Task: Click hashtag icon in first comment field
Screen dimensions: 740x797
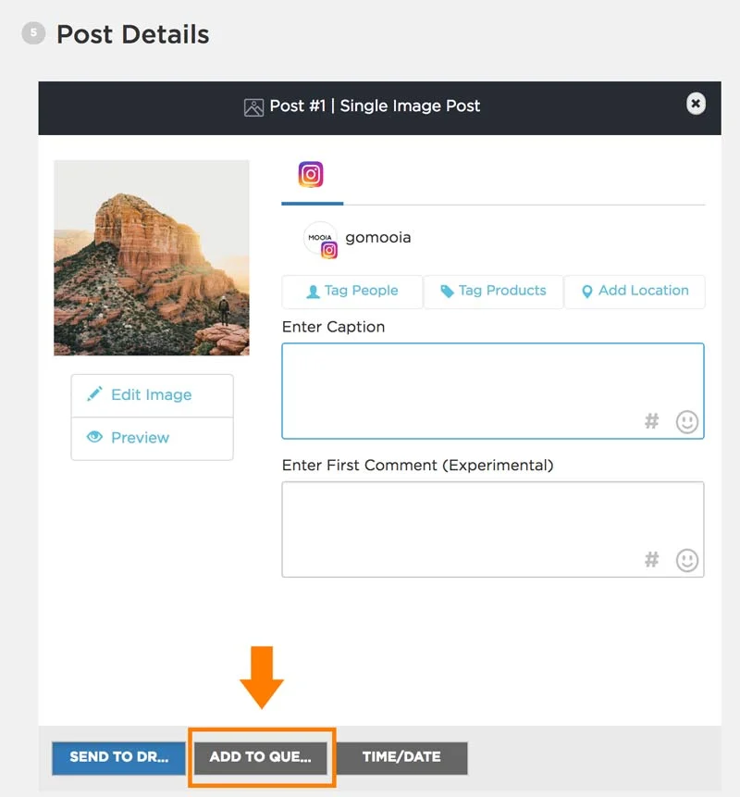Action: (652, 560)
